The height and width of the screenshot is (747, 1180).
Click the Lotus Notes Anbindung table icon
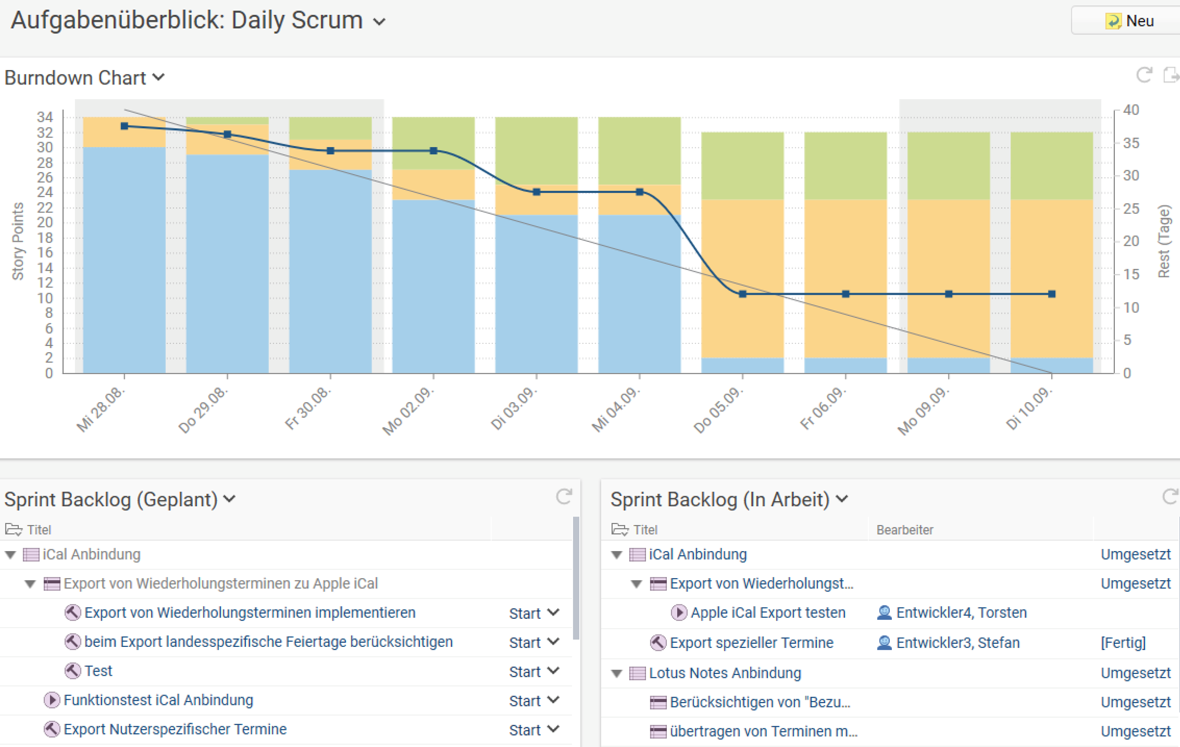pyautogui.click(x=637, y=673)
